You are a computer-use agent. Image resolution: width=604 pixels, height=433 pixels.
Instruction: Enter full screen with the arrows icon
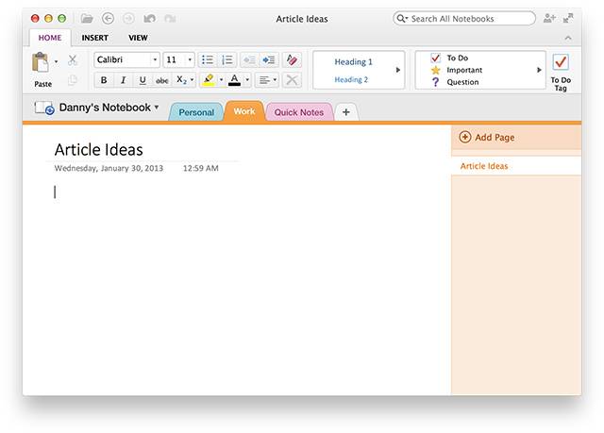coord(568,18)
